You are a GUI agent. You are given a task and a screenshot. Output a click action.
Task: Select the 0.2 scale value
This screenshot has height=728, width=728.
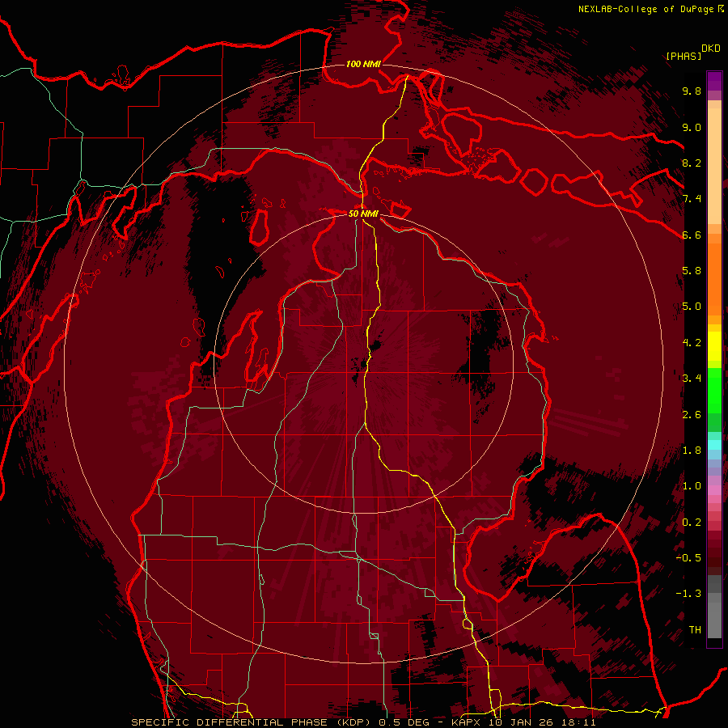click(x=692, y=523)
